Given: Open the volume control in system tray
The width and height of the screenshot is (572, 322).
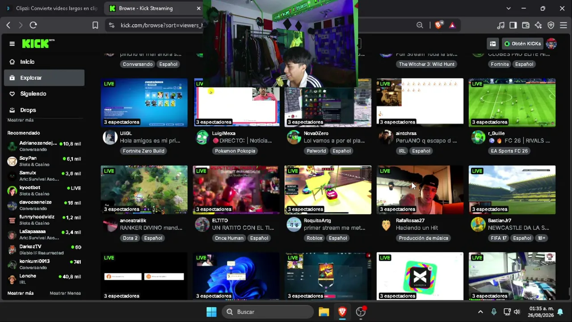Looking at the screenshot, I should tap(517, 312).
